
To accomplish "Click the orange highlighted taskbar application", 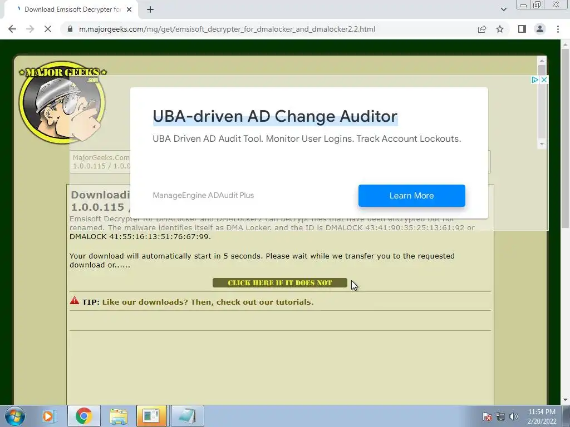I will click(151, 416).
